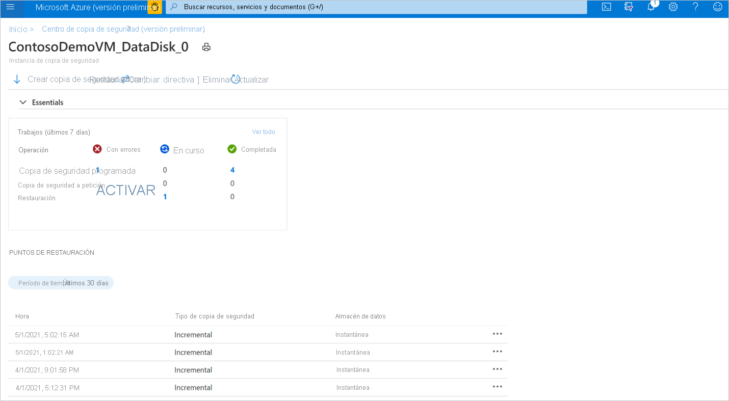Open the portal settings gear
Screen dimensions: 729x401
(x=673, y=7)
